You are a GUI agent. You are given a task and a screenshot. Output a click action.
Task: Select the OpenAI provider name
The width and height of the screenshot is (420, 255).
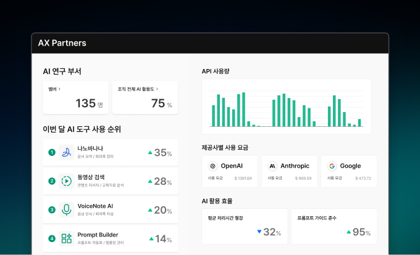[x=232, y=166]
